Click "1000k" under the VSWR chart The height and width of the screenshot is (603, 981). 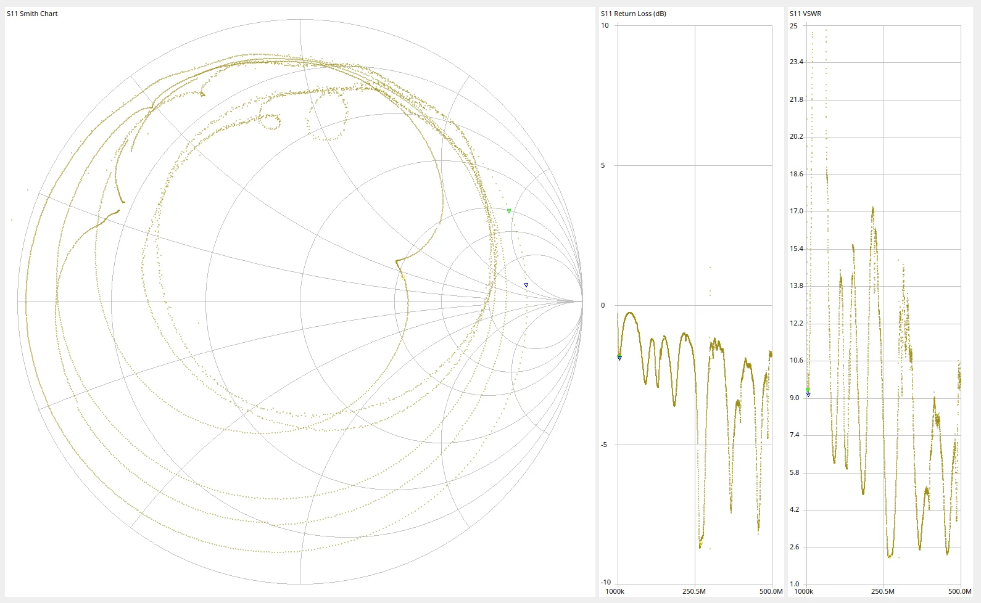click(x=803, y=591)
